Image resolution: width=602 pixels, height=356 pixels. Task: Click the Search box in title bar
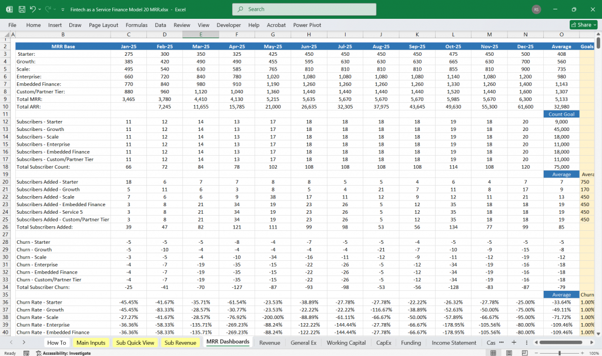(304, 9)
